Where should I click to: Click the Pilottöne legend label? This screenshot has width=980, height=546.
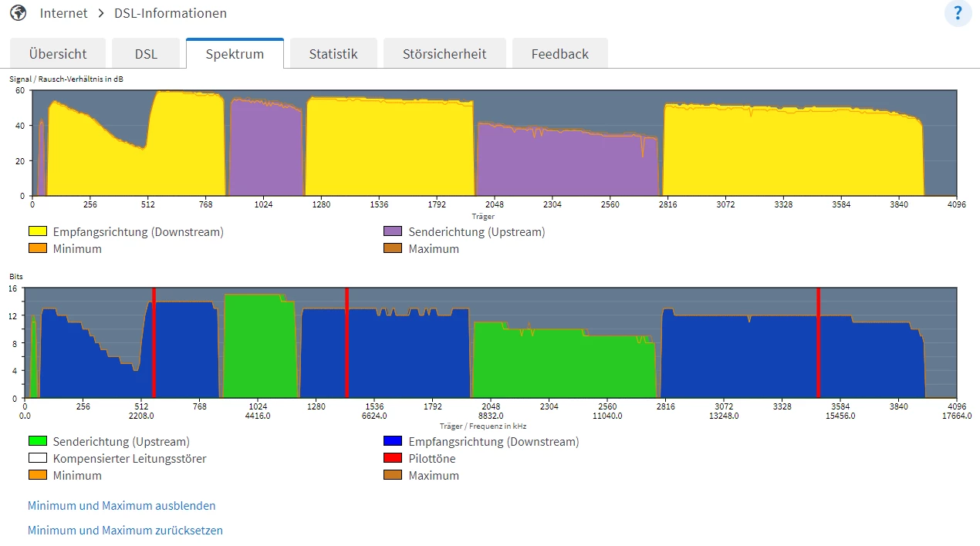[x=432, y=459]
